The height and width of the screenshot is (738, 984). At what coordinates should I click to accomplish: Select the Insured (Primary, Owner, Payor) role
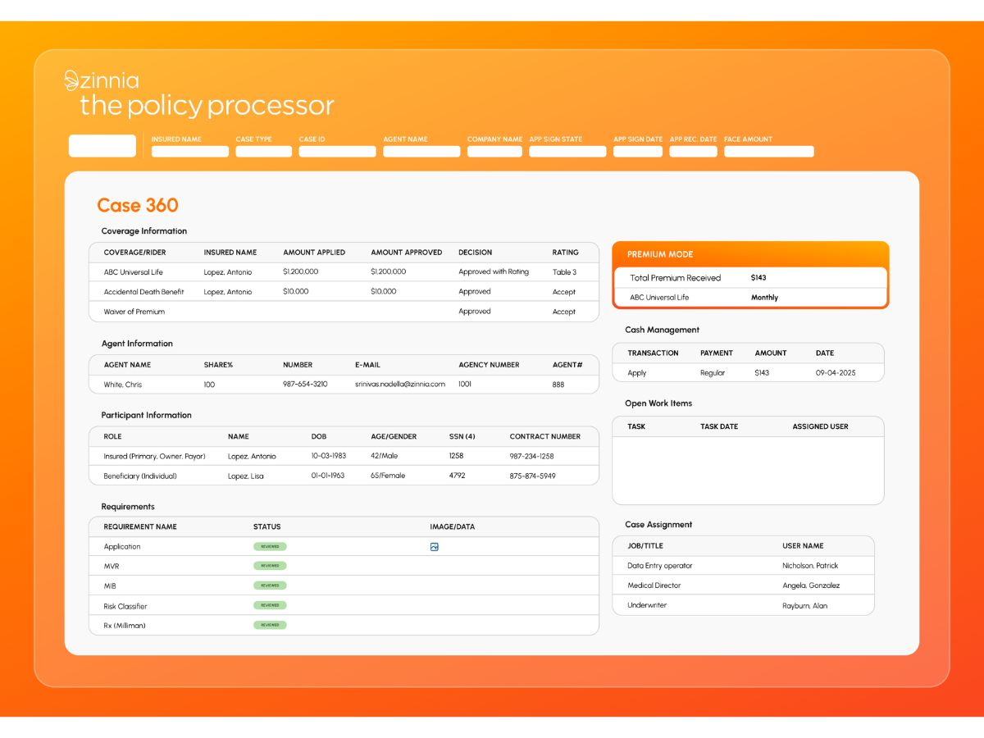pyautogui.click(x=155, y=456)
